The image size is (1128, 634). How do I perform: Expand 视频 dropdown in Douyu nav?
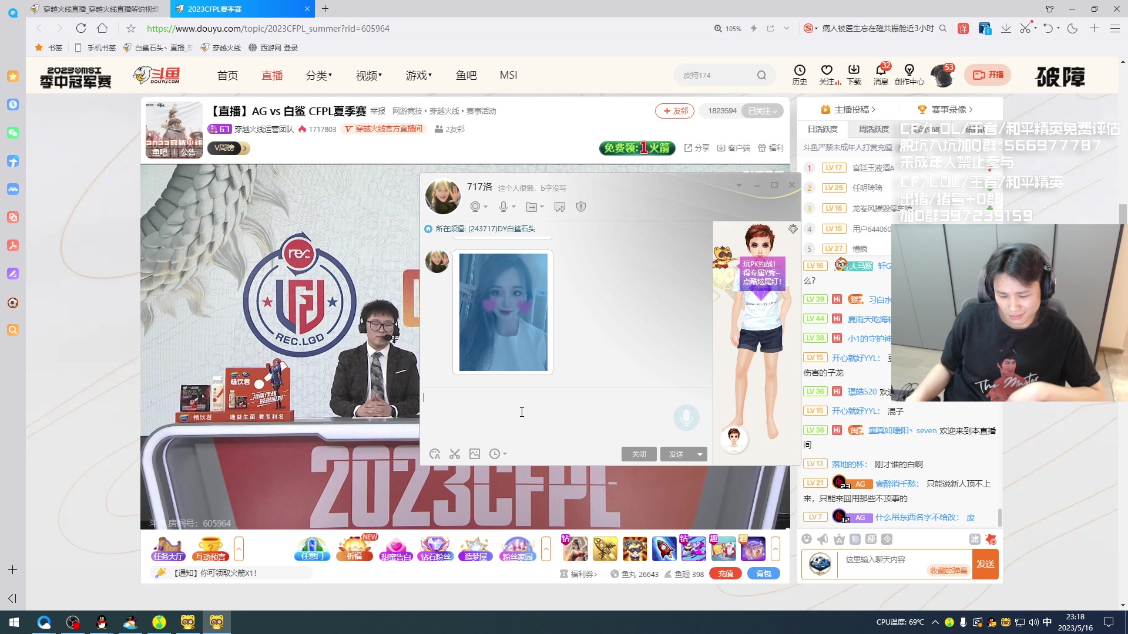pyautogui.click(x=369, y=75)
